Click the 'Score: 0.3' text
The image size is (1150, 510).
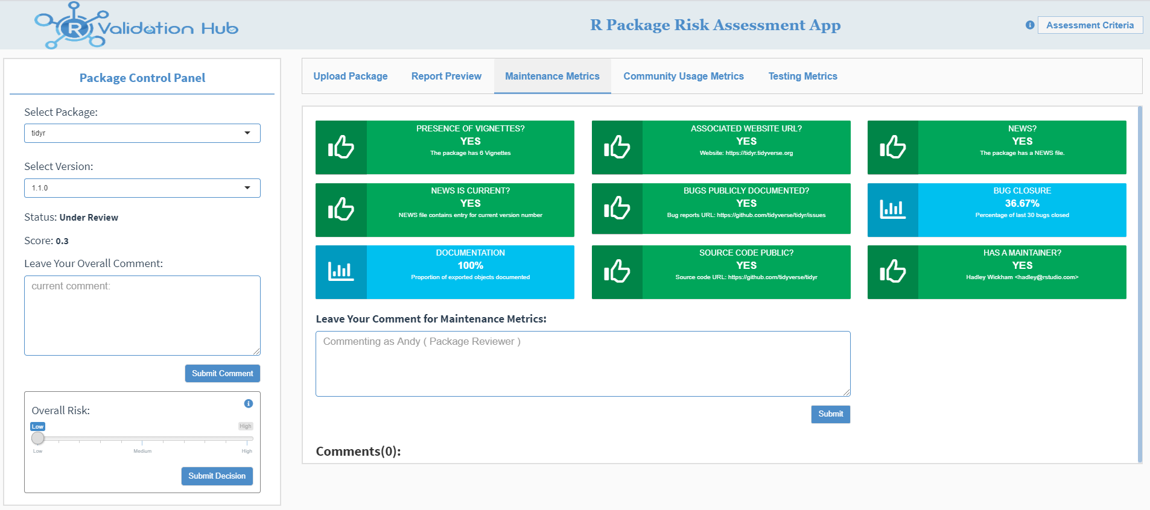click(46, 241)
